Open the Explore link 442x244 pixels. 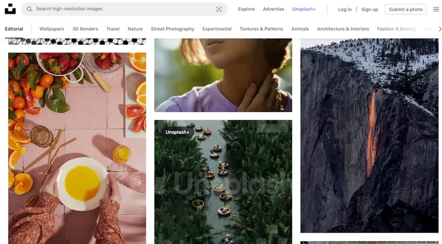[246, 9]
